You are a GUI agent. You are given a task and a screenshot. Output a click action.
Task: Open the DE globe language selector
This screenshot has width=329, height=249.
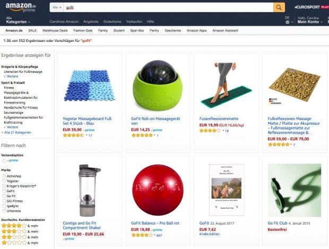[x=289, y=20]
